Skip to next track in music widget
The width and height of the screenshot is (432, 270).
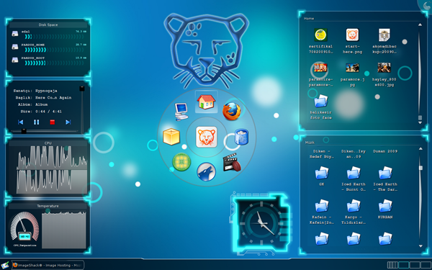(x=68, y=122)
